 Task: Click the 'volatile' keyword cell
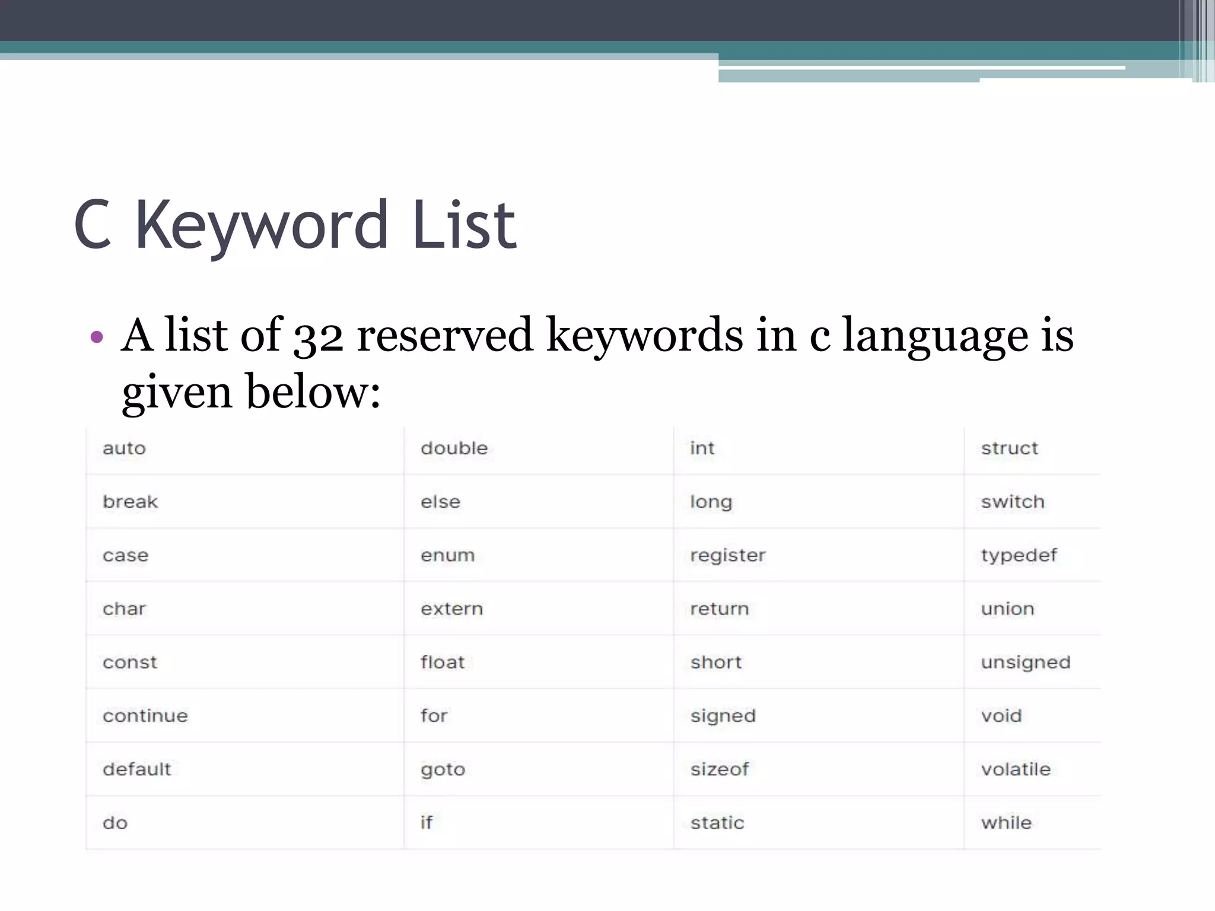[1015, 769]
